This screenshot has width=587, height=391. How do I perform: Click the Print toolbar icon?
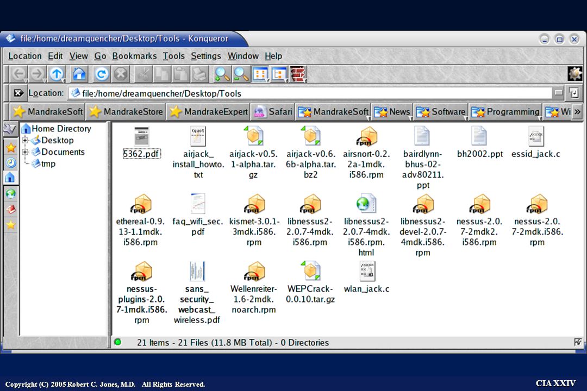coord(199,74)
